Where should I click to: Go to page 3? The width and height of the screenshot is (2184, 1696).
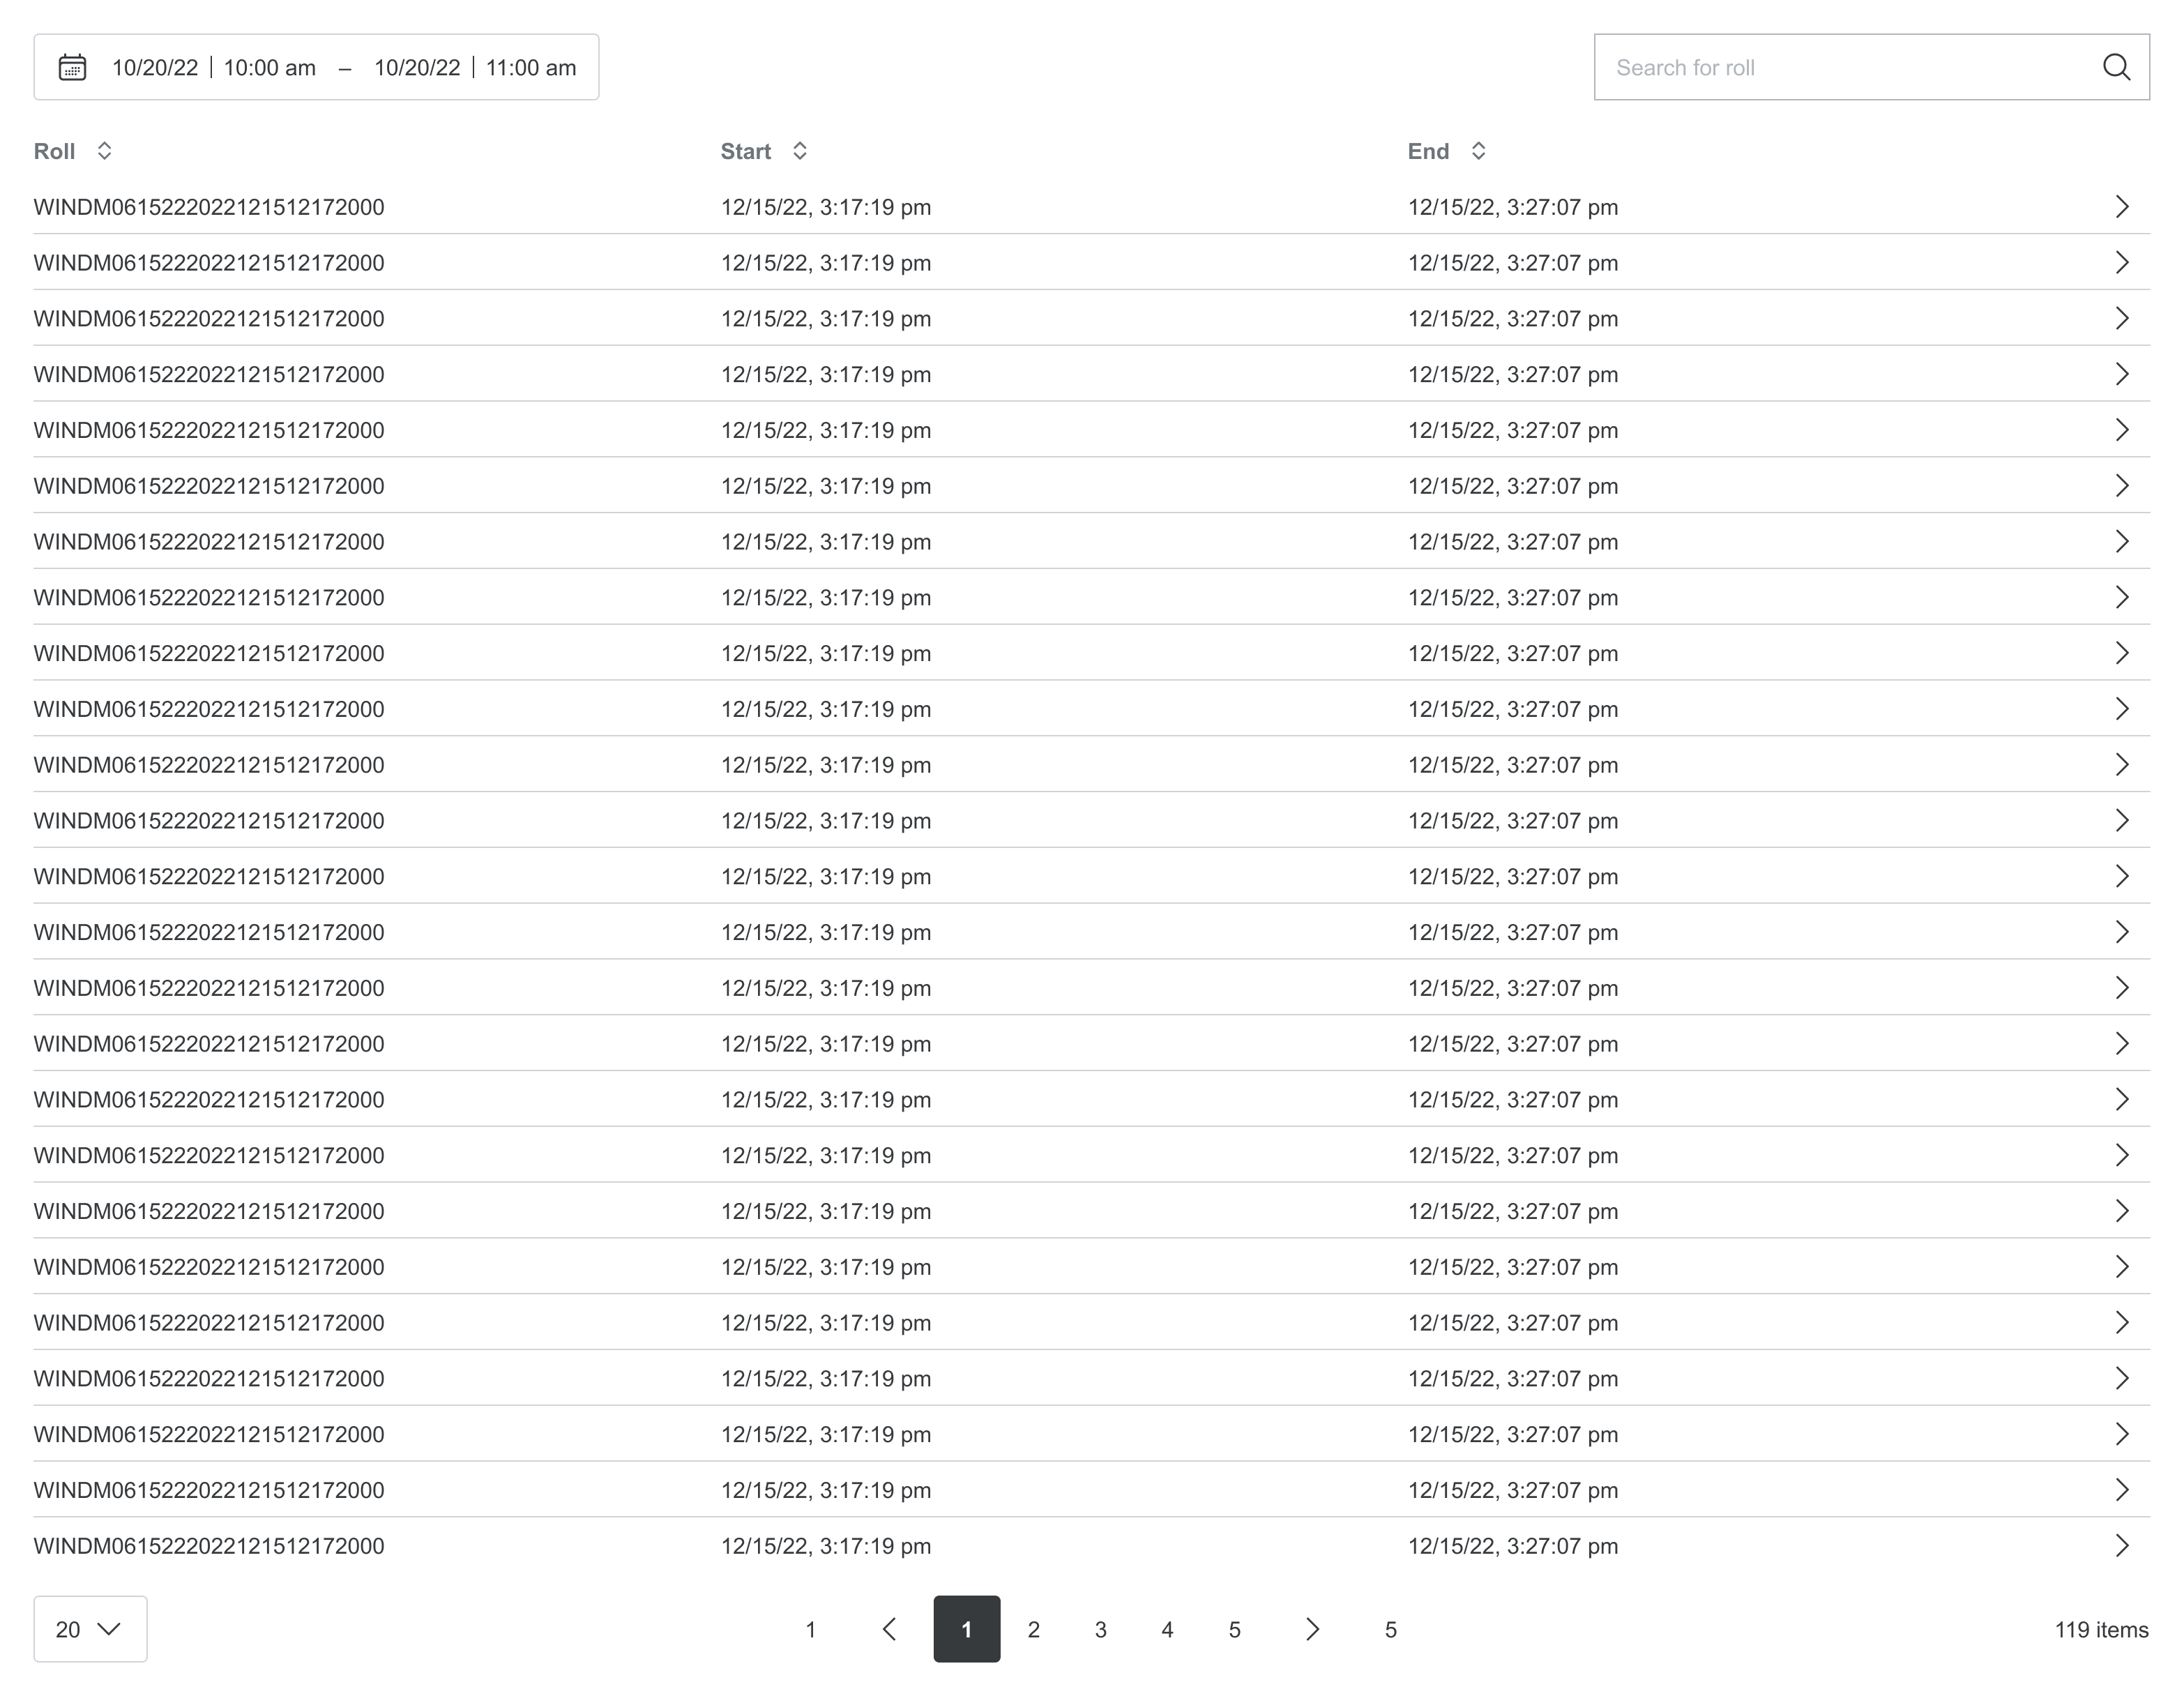point(1100,1629)
